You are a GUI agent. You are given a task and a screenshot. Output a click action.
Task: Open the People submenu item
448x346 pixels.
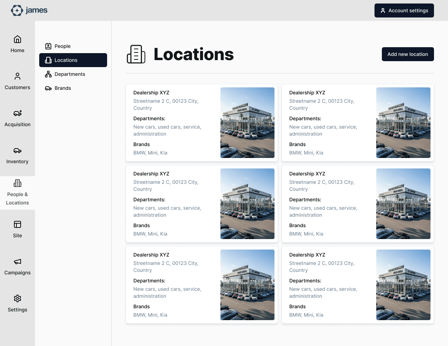73,46
